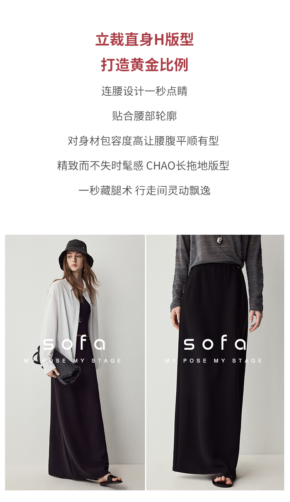Image resolution: width=290 pixels, height=502 pixels.
Task: Select the text line 连腰设计一秒点睛
Action: coord(145,91)
